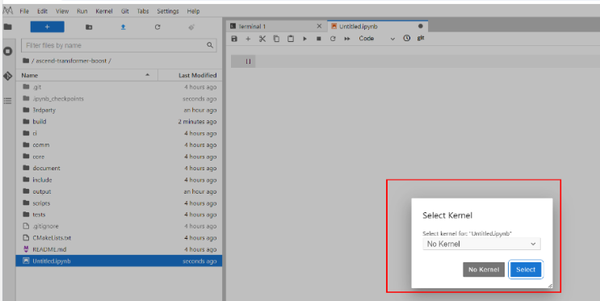Screen dimensions: 600x301
Task: Sort files by Last Modified column
Action: (x=191, y=75)
